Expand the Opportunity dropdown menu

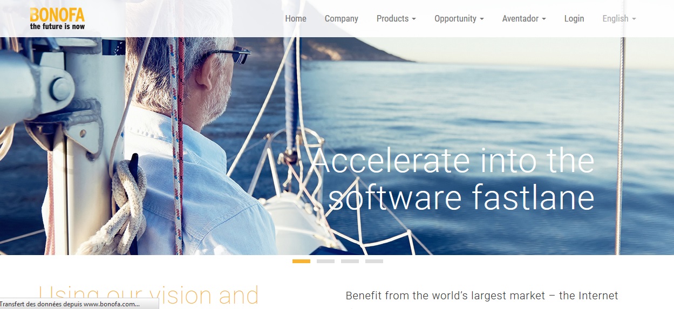[459, 18]
